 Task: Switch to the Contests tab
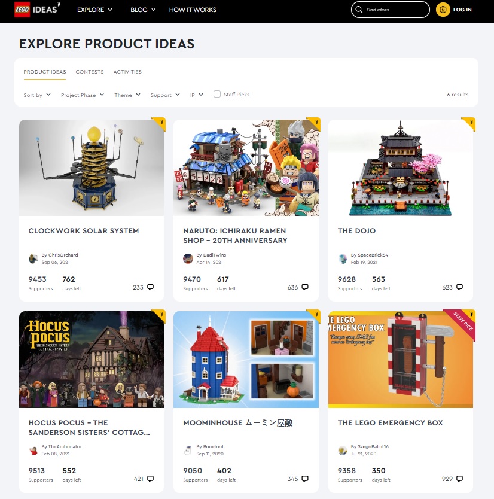pyautogui.click(x=90, y=72)
